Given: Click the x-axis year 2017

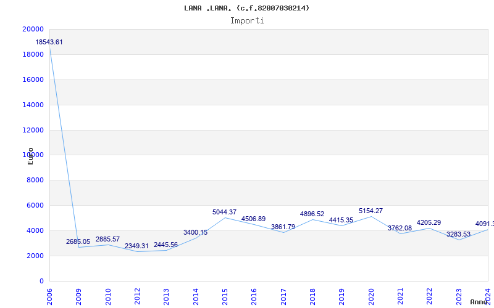Looking at the screenshot, I should tap(283, 297).
